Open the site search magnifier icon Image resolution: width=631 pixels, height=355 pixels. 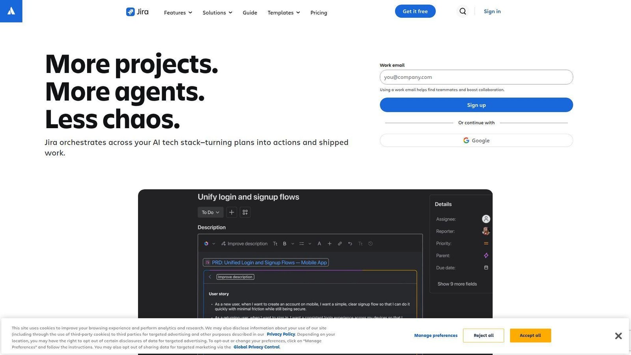point(463,11)
